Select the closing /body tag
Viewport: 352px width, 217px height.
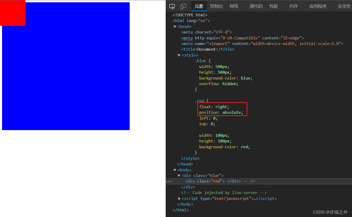(x=185, y=204)
